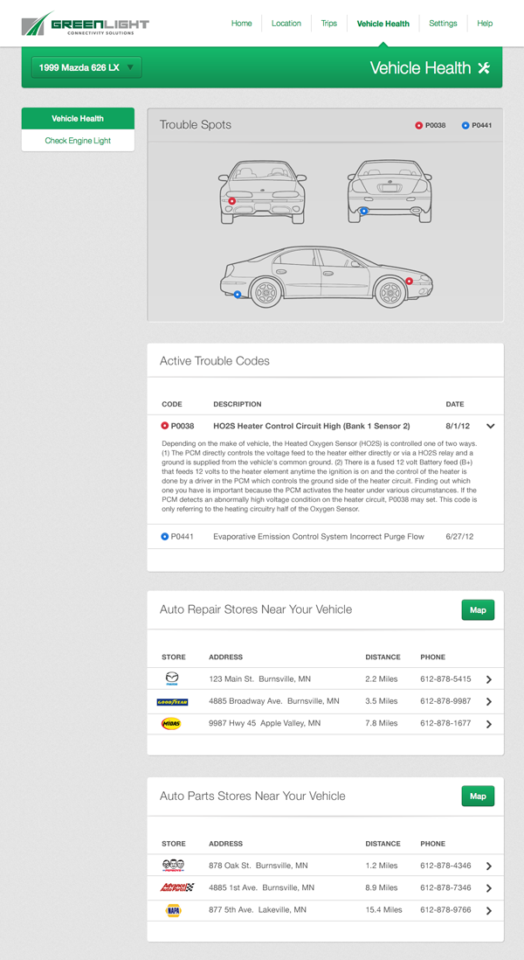
Task: Click address 9987 Hwy 45 Apple Valley, MN
Action: coord(265,723)
